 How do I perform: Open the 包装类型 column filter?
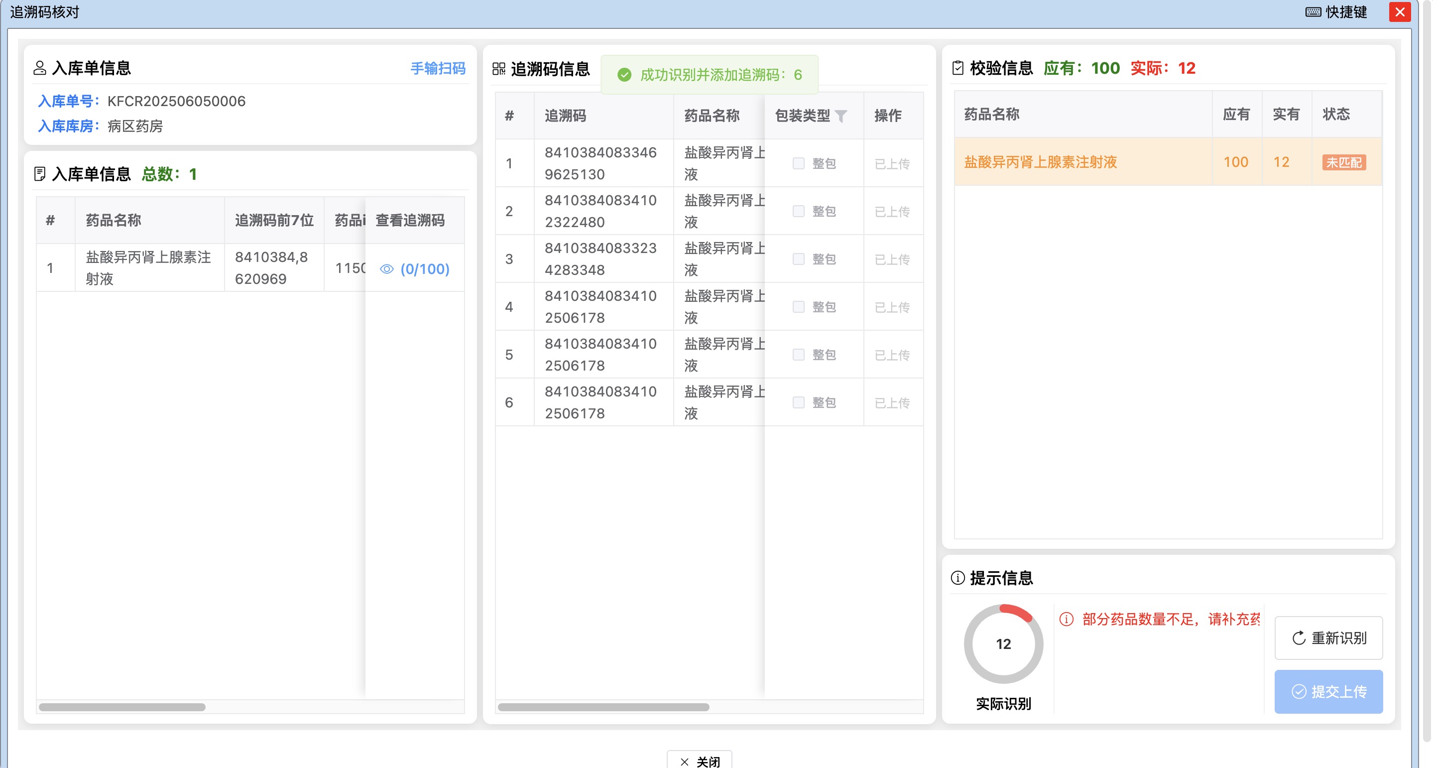(843, 116)
